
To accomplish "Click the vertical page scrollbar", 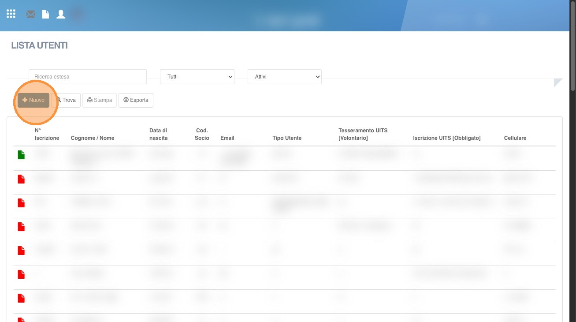I will 572,44.
